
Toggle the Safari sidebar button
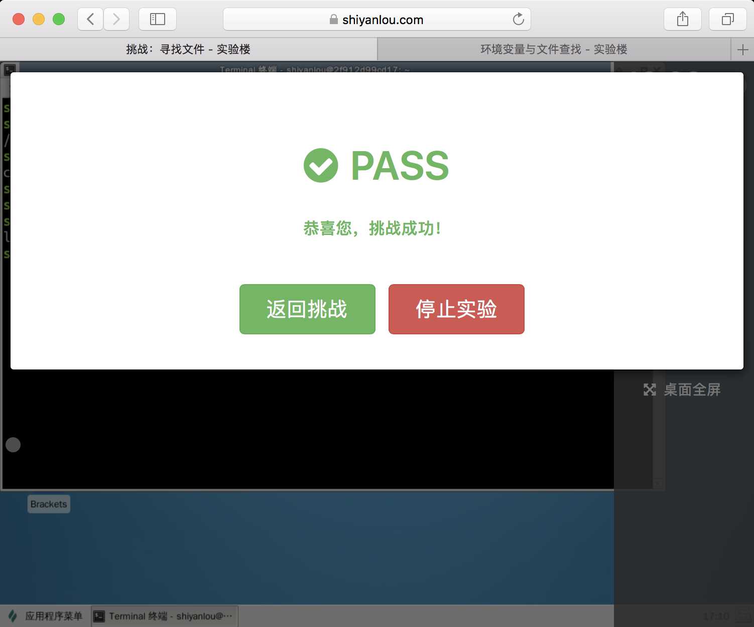[158, 20]
